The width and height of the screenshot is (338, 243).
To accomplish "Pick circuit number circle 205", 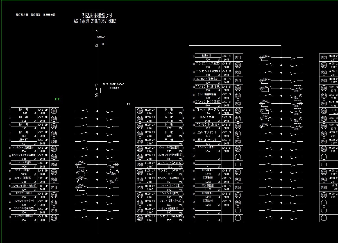I will pos(54,165).
